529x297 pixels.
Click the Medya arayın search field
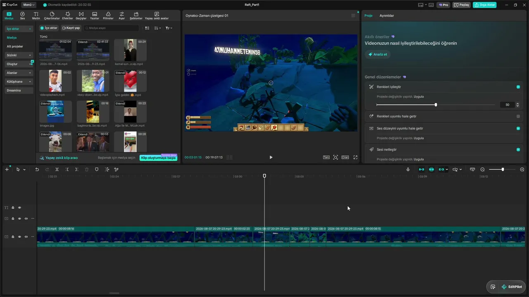click(x=112, y=28)
